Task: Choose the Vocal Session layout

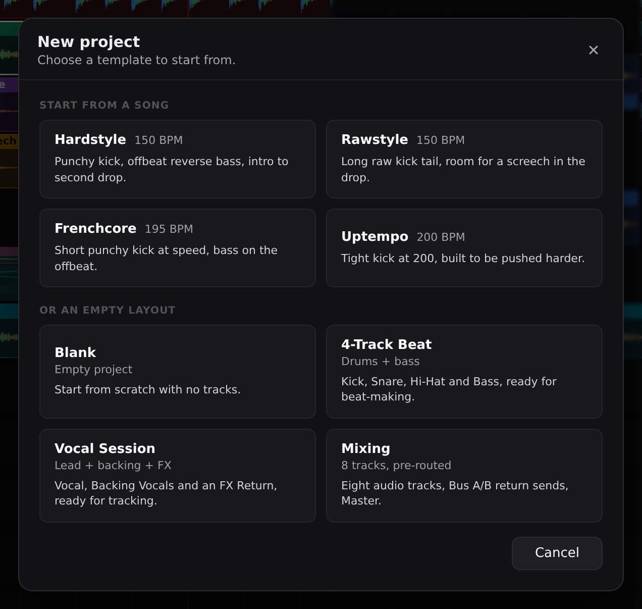Action: tap(178, 476)
